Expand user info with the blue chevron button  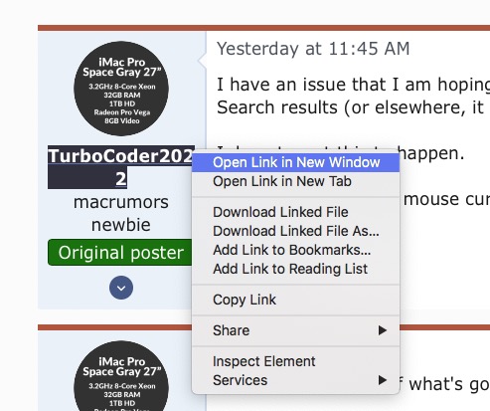121,288
